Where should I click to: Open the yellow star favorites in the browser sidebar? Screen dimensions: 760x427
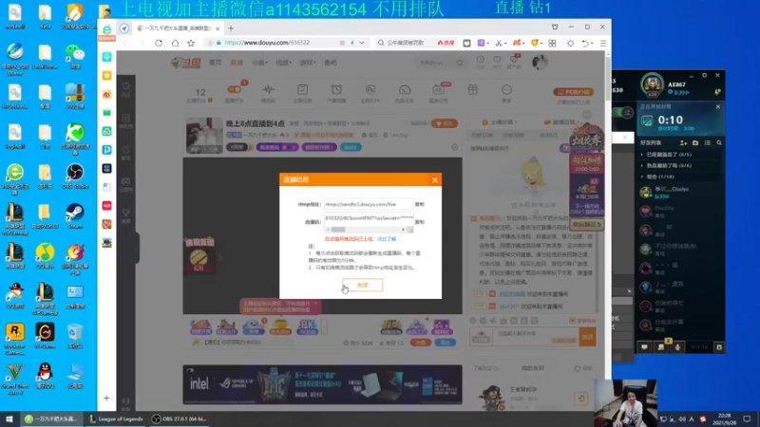(107, 76)
